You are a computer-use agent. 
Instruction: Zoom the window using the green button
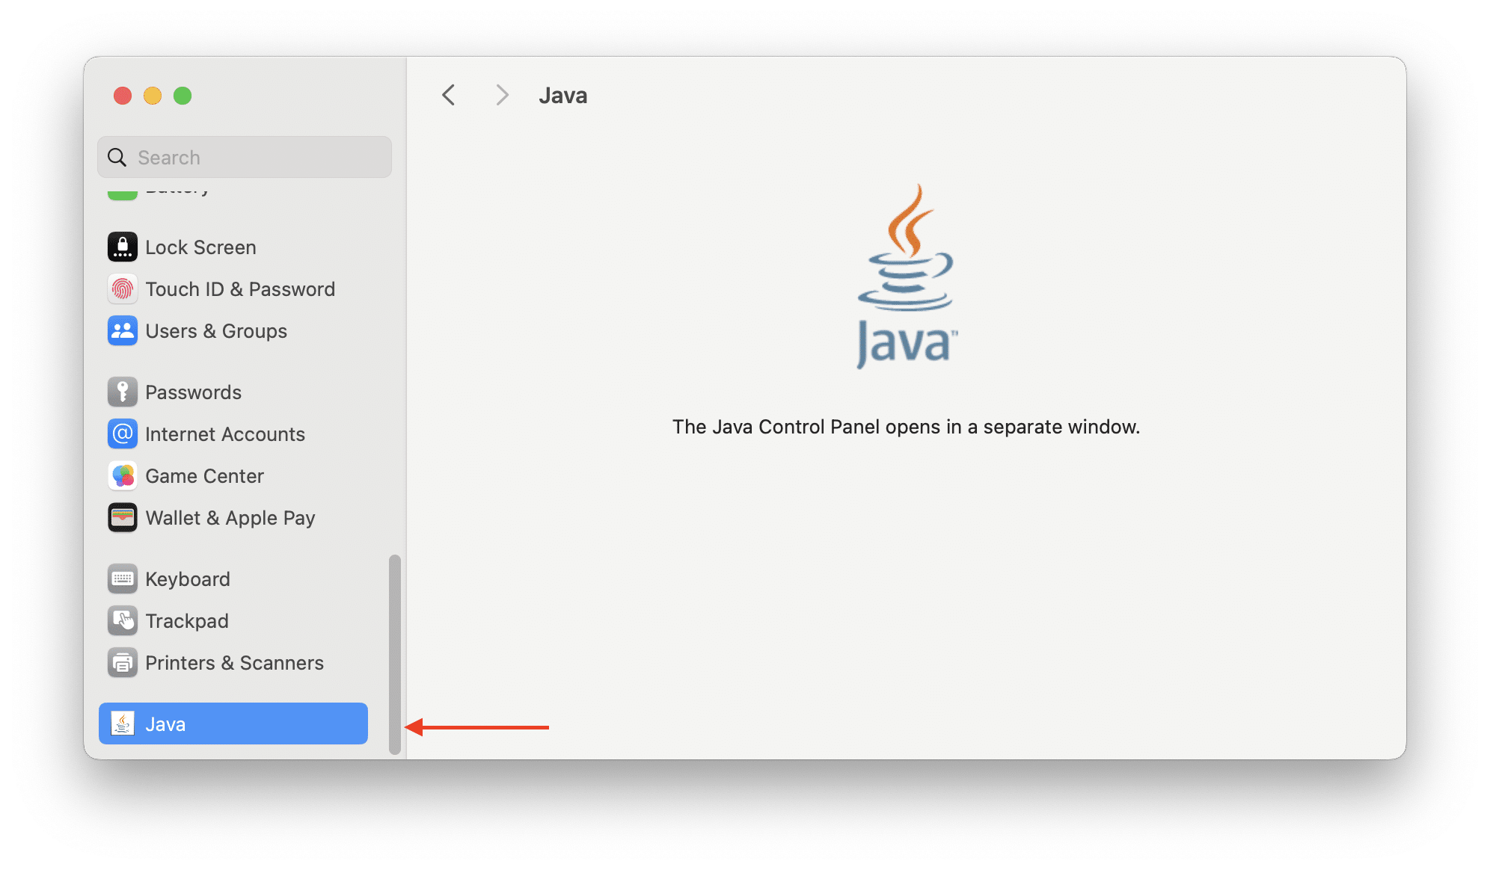tap(183, 96)
